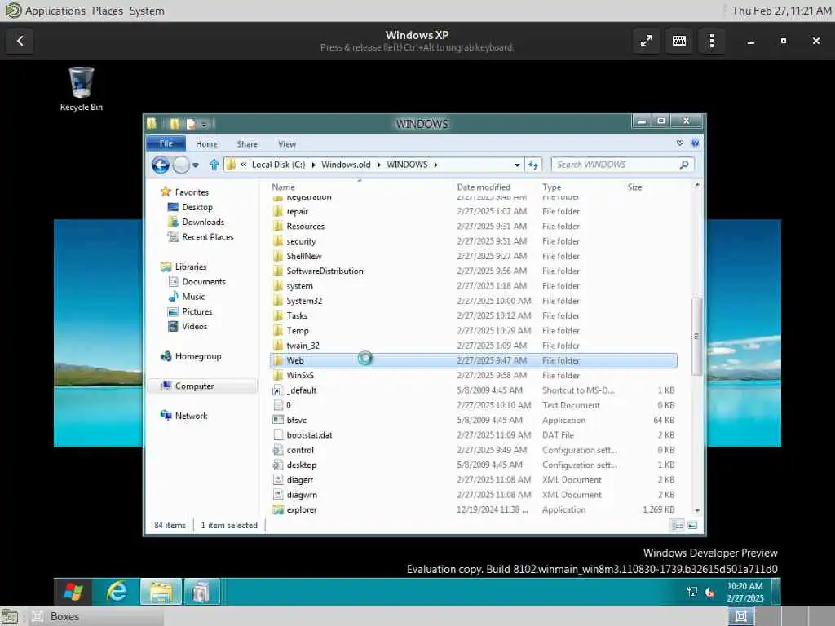Viewport: 835px width, 626px height.
Task: Switch to the Home ribbon tab
Action: (x=206, y=143)
